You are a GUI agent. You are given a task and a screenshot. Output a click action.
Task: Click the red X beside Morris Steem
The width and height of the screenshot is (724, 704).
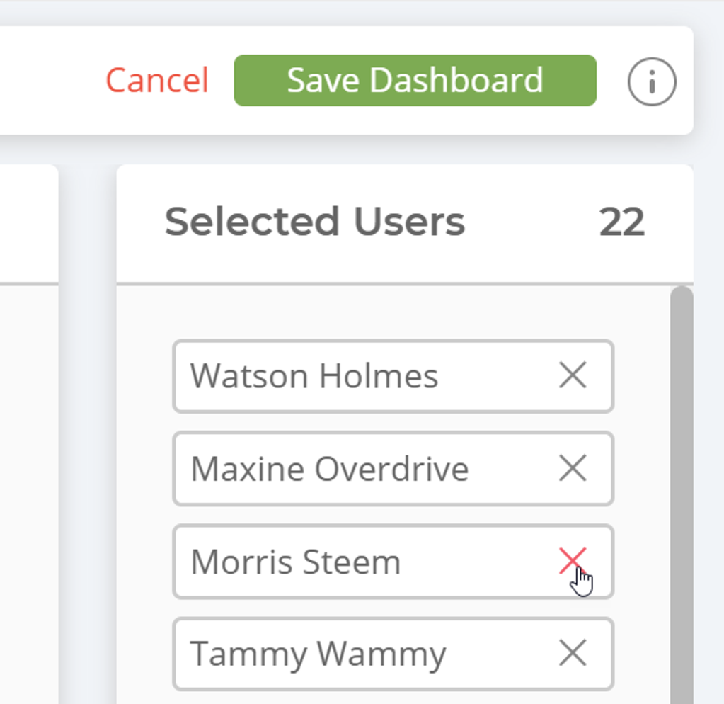572,561
